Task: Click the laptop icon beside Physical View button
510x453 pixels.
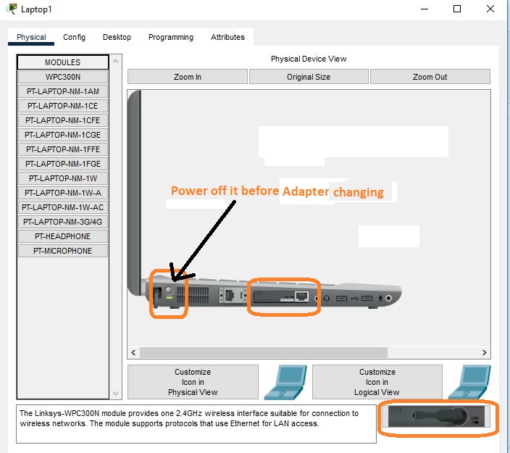Action: [x=285, y=382]
